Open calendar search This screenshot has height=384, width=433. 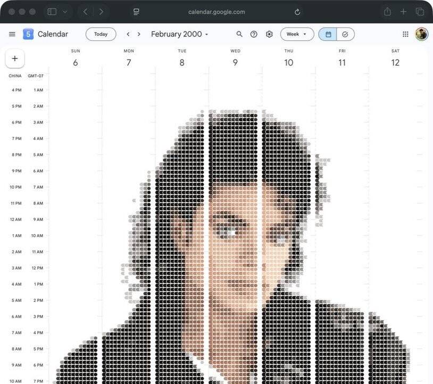239,34
